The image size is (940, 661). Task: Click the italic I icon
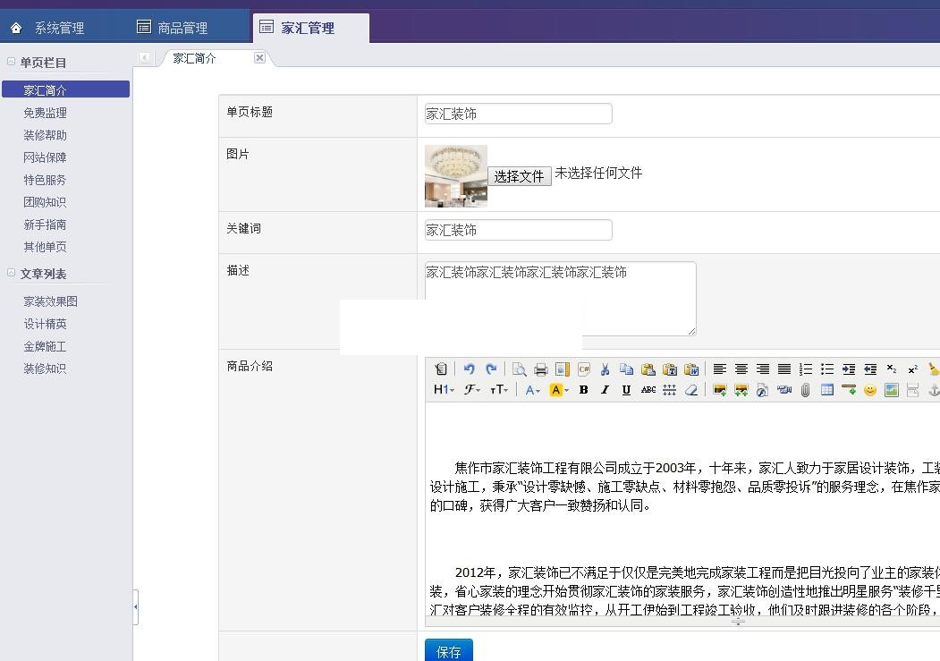pyautogui.click(x=605, y=390)
